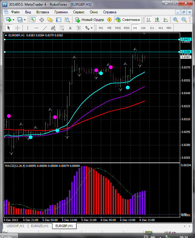Zoom out of the chart
195x238 pixels.
(184, 20)
